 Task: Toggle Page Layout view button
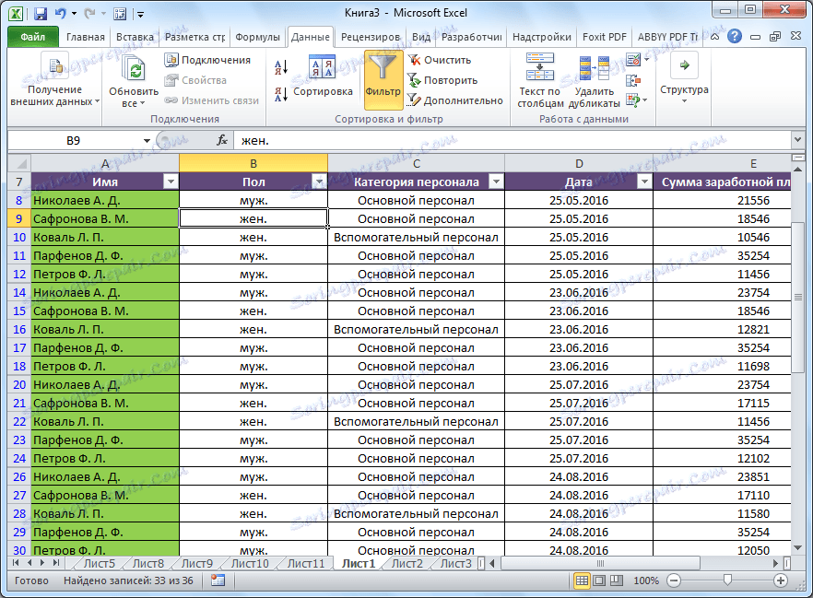pyautogui.click(x=598, y=580)
